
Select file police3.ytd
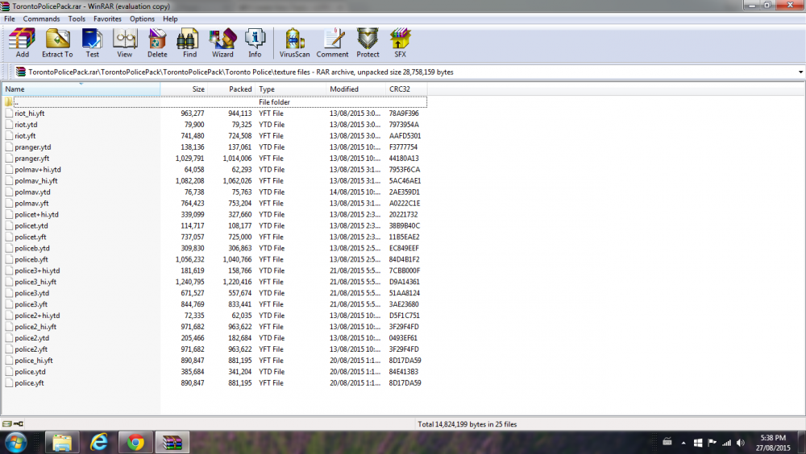(x=32, y=293)
